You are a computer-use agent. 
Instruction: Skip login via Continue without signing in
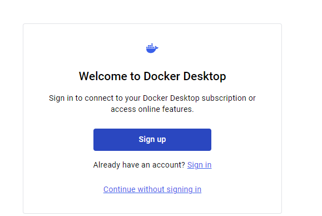[x=152, y=189]
